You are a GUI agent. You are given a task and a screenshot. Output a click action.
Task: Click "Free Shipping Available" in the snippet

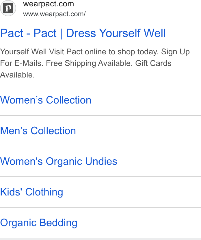[89, 63]
